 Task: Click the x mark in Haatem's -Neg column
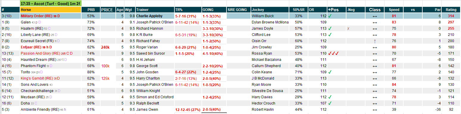348,28
